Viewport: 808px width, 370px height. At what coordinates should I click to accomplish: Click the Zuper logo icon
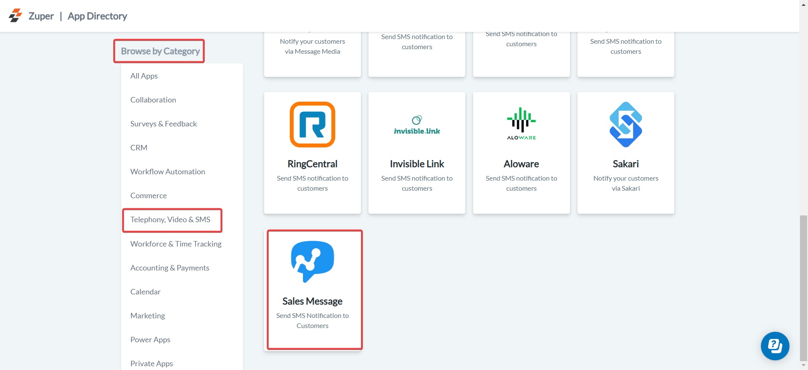pyautogui.click(x=16, y=16)
